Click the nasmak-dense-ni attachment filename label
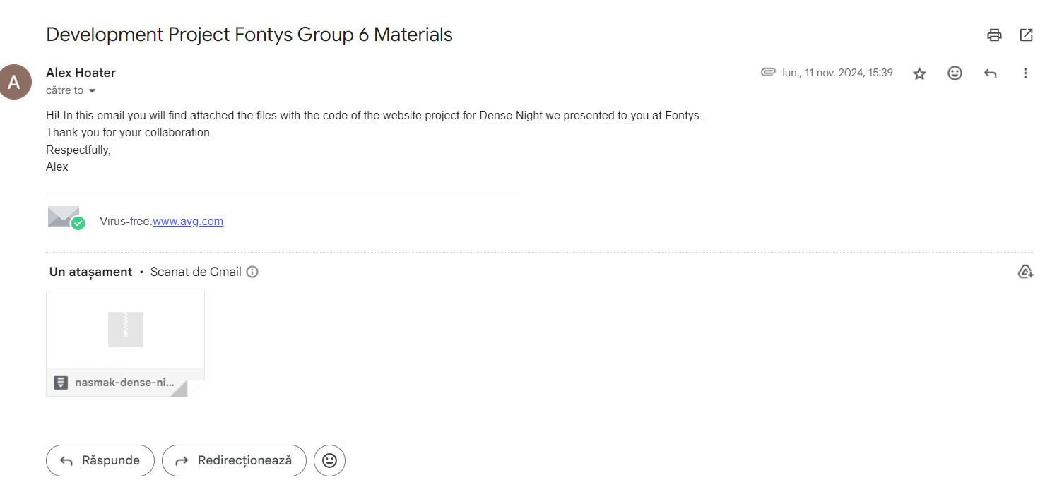This screenshot has height=504, width=1045. pos(124,383)
